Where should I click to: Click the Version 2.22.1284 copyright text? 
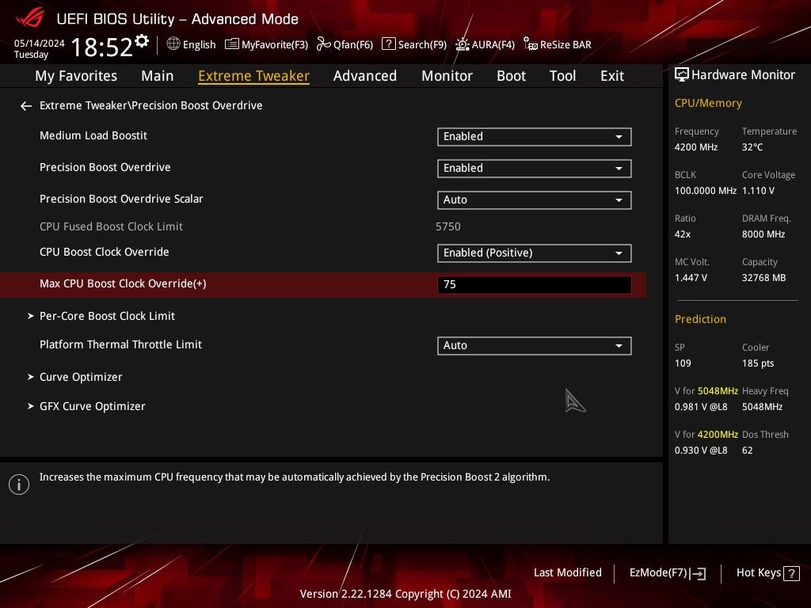point(405,594)
